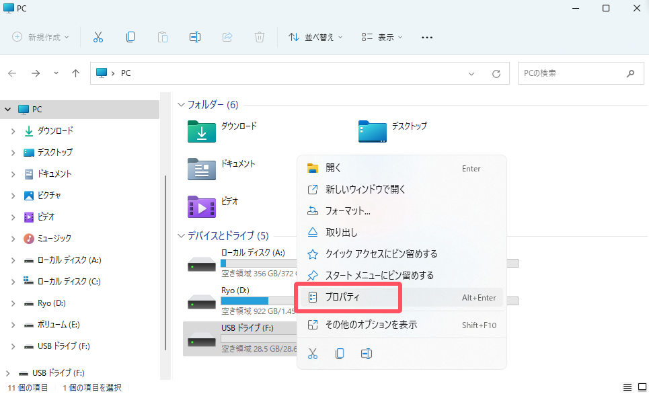649x394 pixels.
Task: Expand ミュージック in the navigation pane
Action: pyautogui.click(x=13, y=238)
